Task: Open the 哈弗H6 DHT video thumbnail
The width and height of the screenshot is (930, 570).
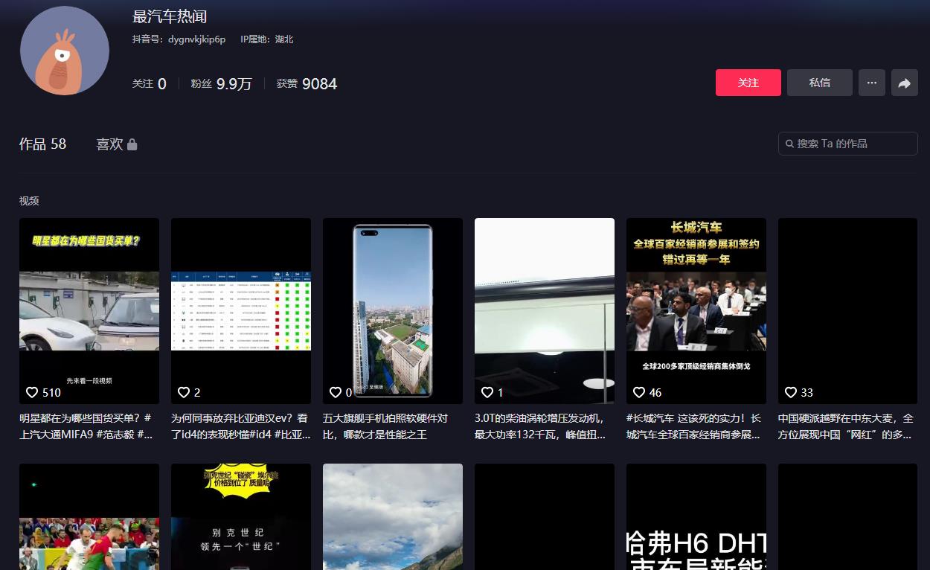Action: pyautogui.click(x=696, y=517)
